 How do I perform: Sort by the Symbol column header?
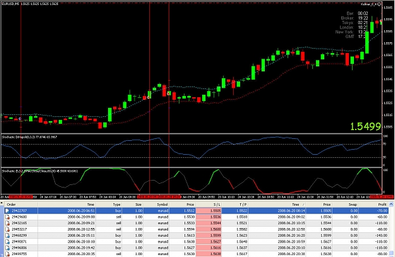pyautogui.click(x=156, y=205)
